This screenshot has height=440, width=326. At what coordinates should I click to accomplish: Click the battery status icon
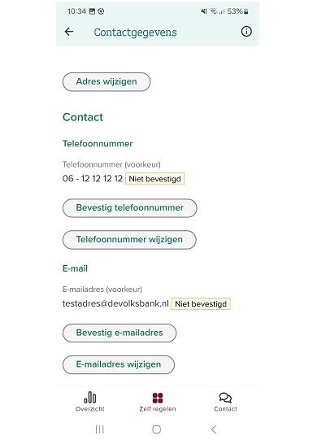(x=246, y=11)
